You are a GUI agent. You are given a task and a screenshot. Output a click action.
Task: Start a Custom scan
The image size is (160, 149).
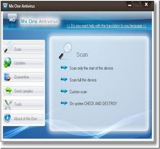tap(78, 92)
